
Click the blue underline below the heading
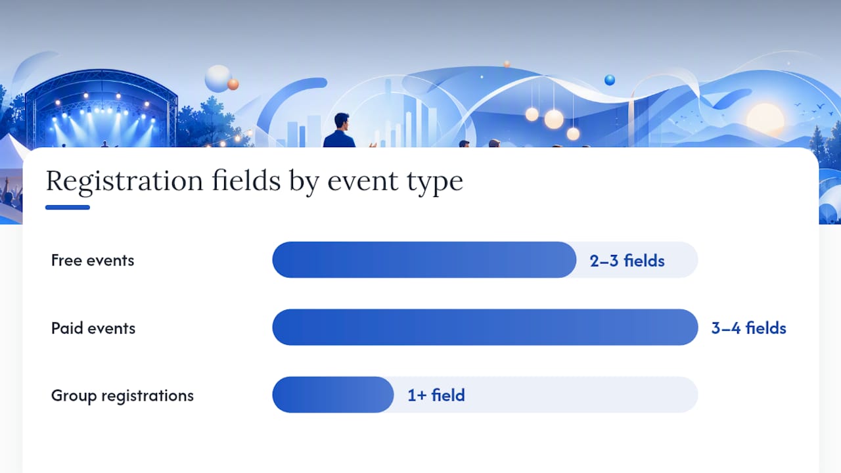(x=68, y=208)
